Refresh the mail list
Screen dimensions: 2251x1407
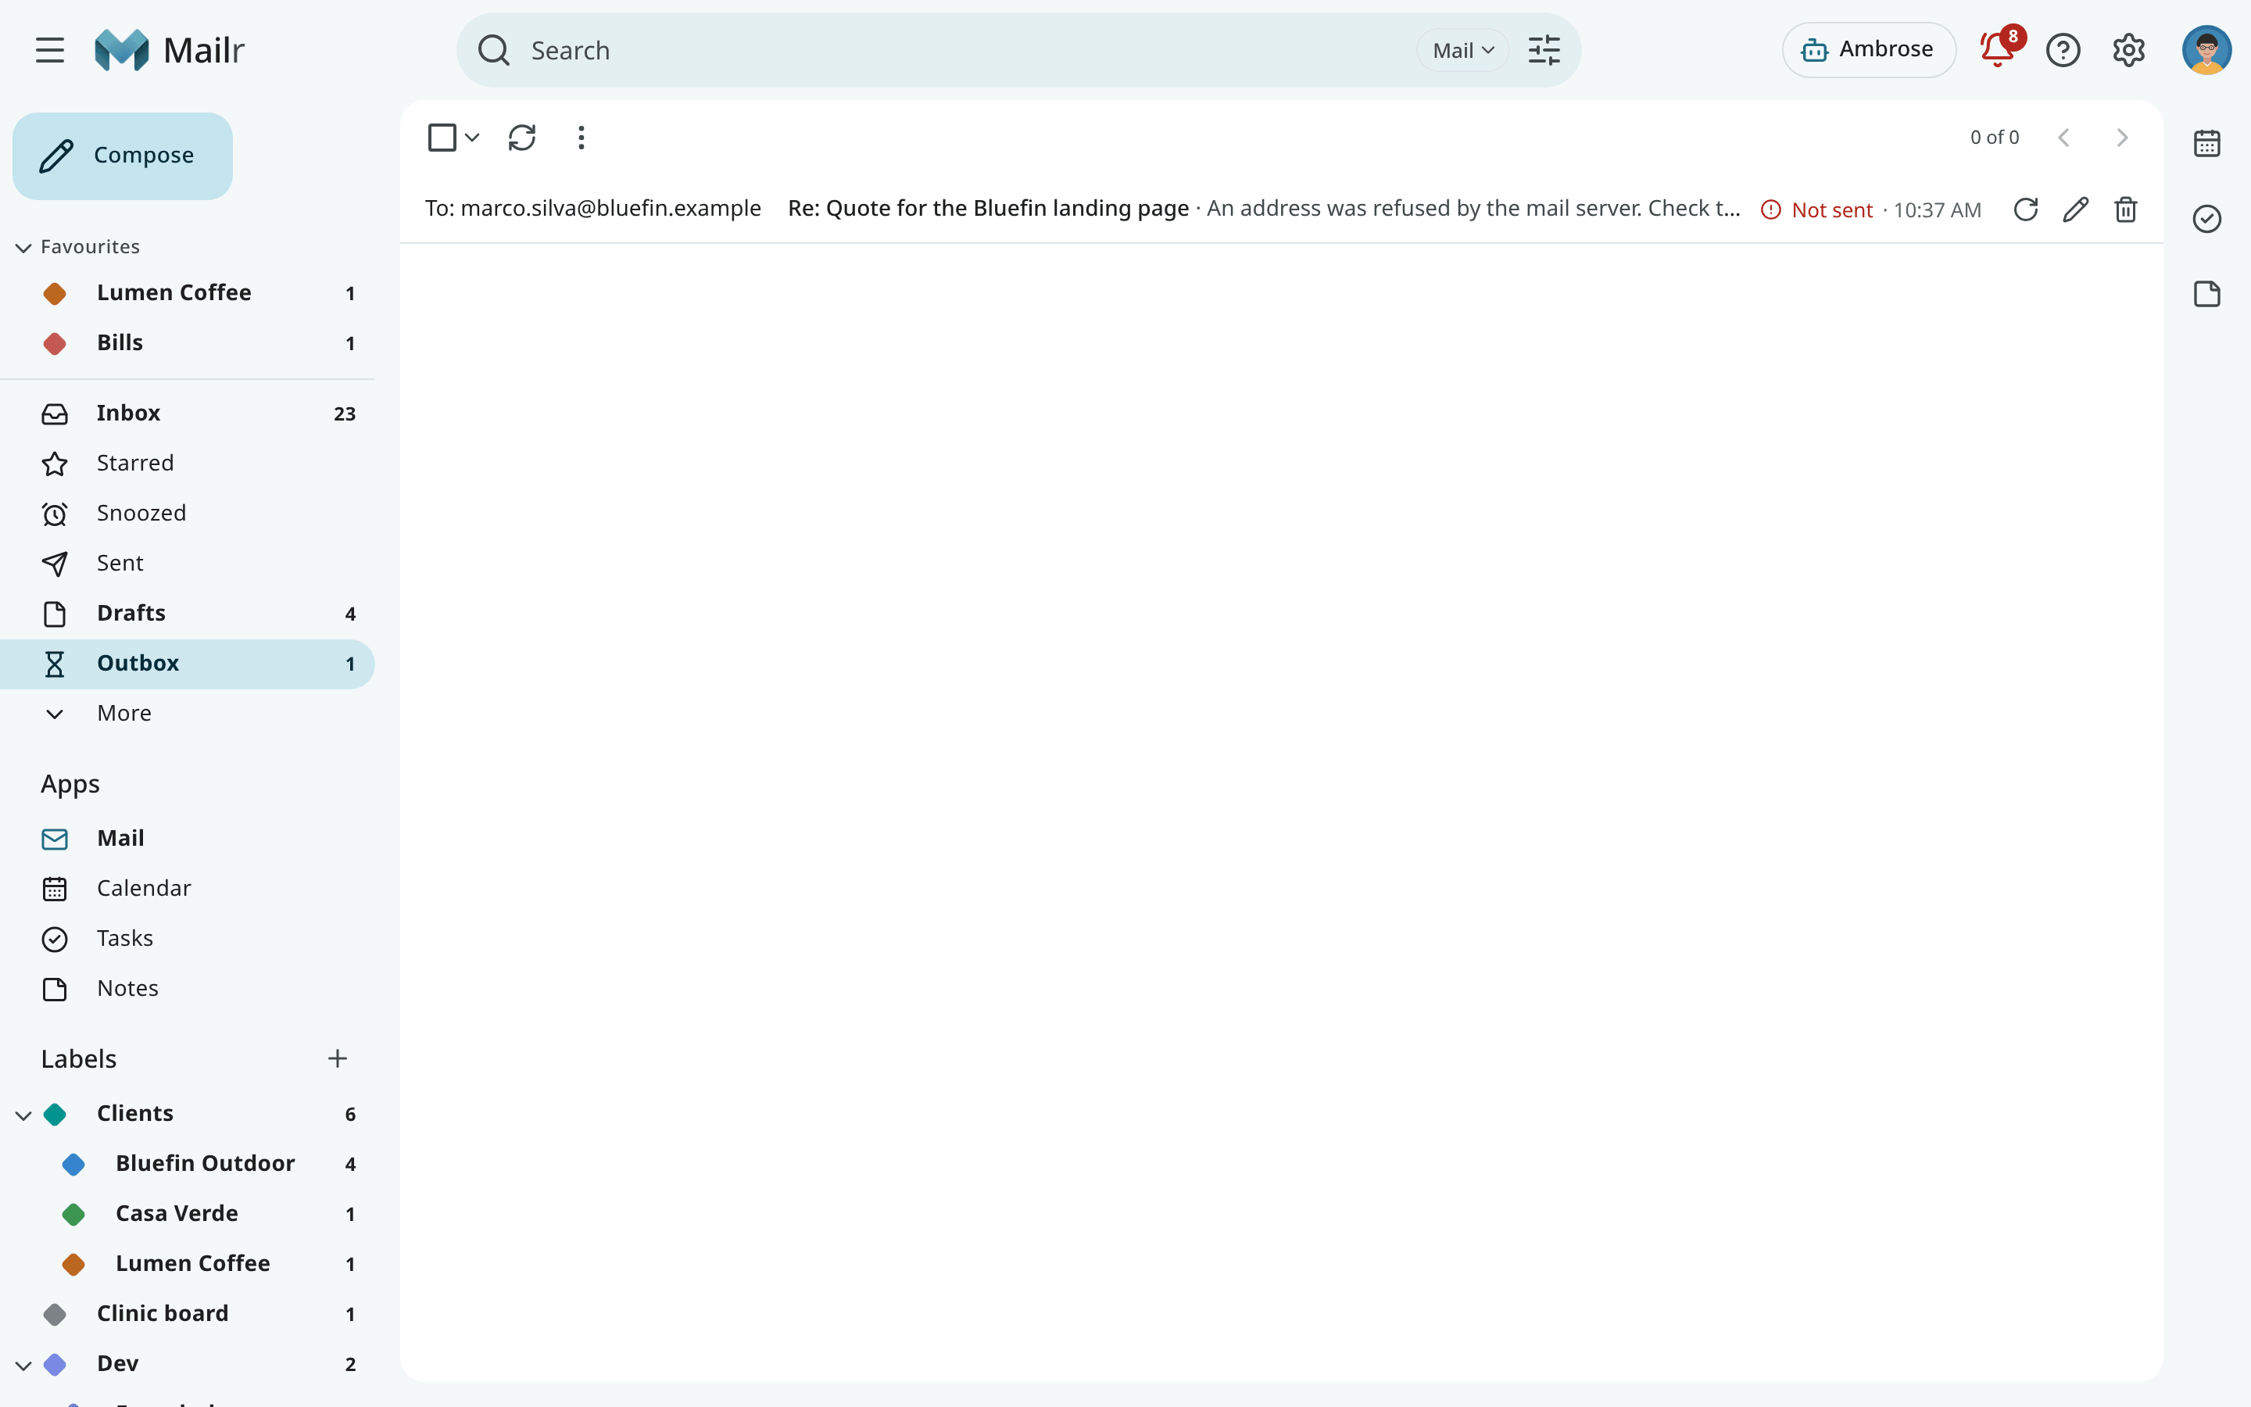522,138
